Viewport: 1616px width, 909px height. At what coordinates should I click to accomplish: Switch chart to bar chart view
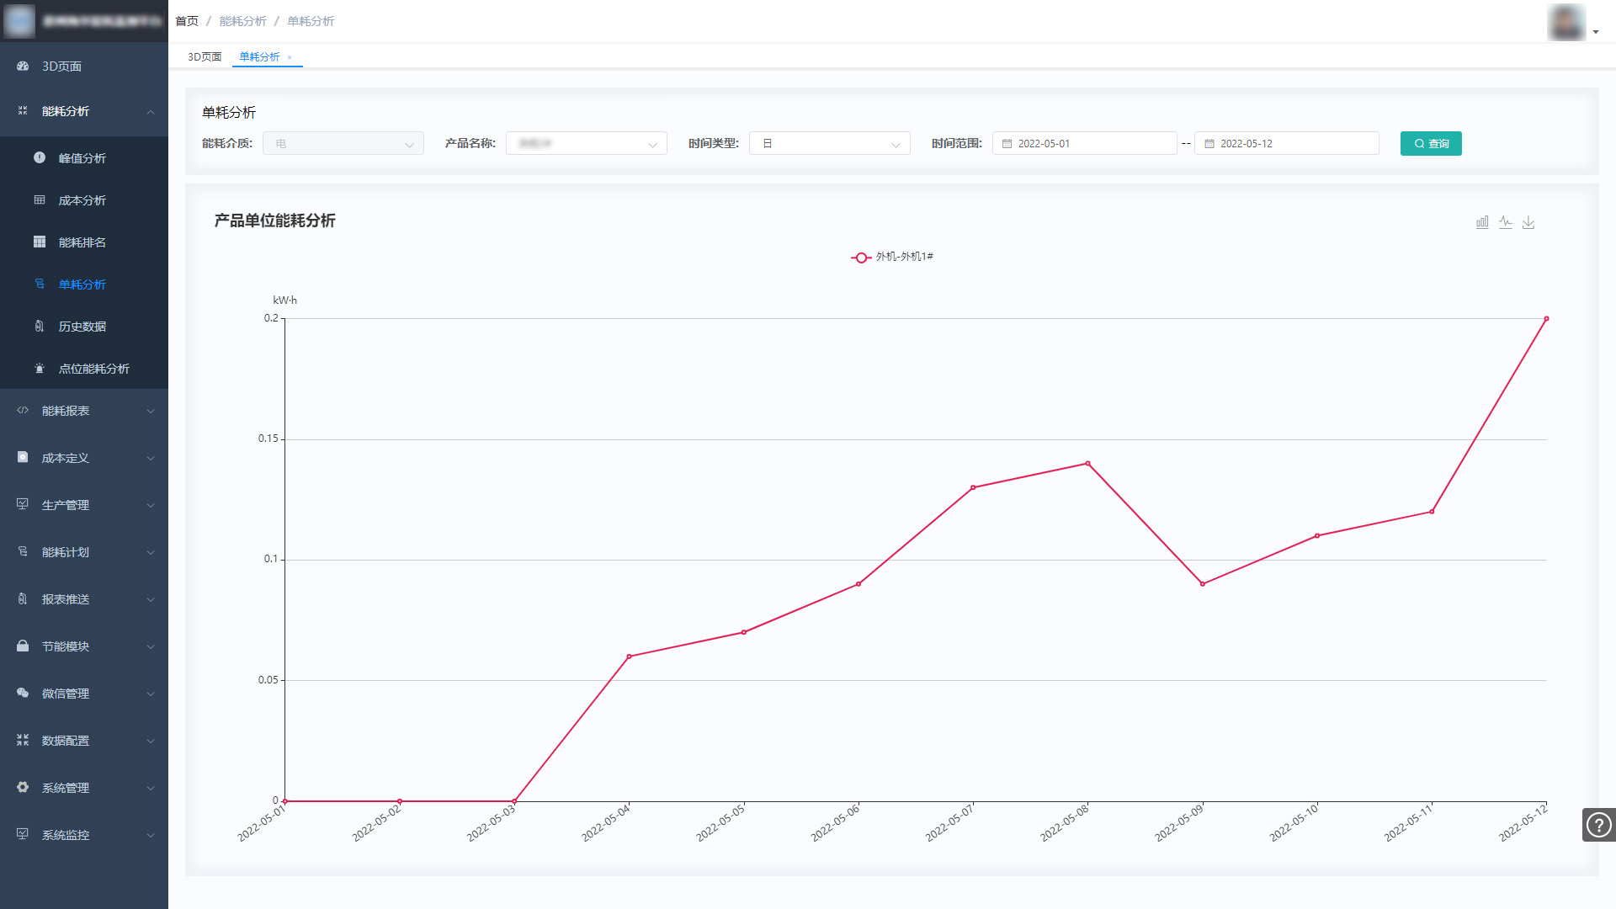pos(1482,222)
